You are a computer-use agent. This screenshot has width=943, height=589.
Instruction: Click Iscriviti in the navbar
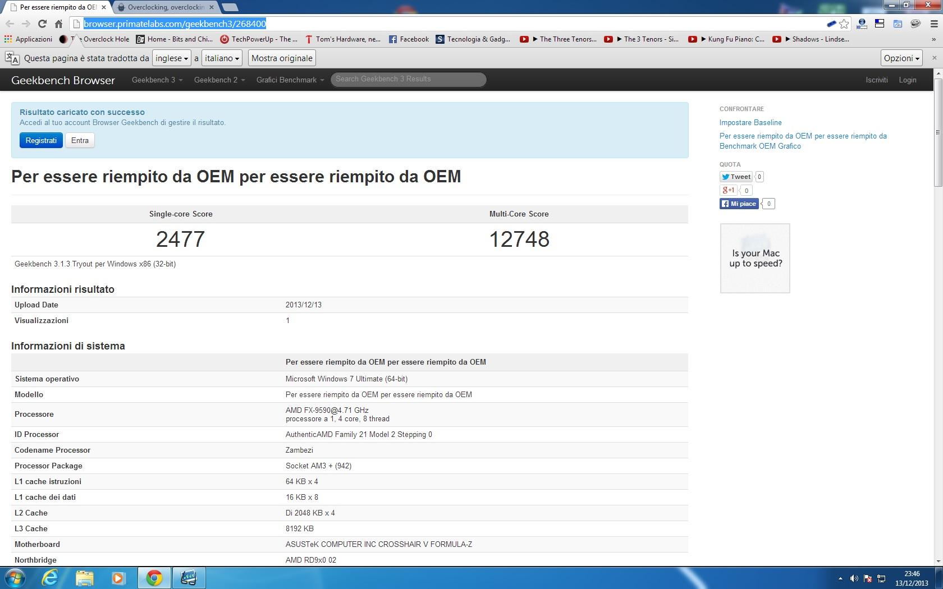pos(877,80)
